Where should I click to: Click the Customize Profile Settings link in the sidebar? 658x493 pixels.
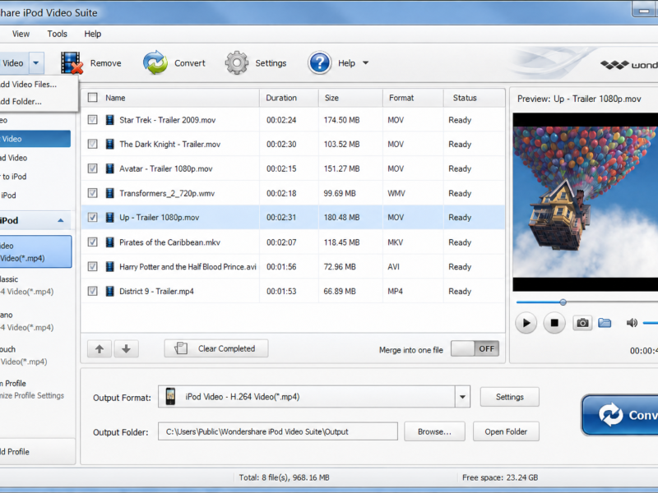pyautogui.click(x=32, y=395)
